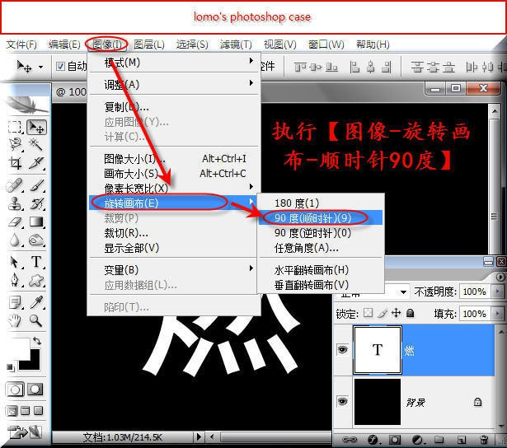The width and height of the screenshot is (507, 448).
Task: Create new adjustment layer icon
Action: pyautogui.click(x=417, y=440)
